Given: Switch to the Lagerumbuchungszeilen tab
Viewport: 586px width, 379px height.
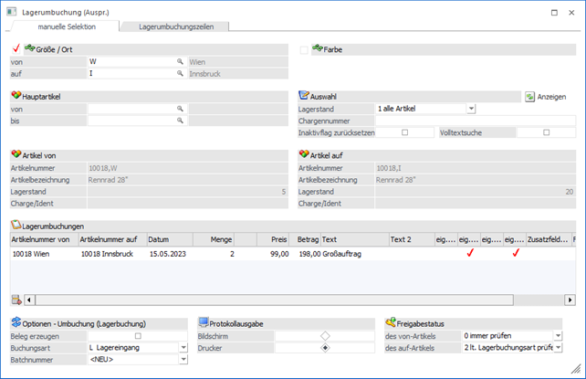Looking at the screenshot, I should point(174,28).
